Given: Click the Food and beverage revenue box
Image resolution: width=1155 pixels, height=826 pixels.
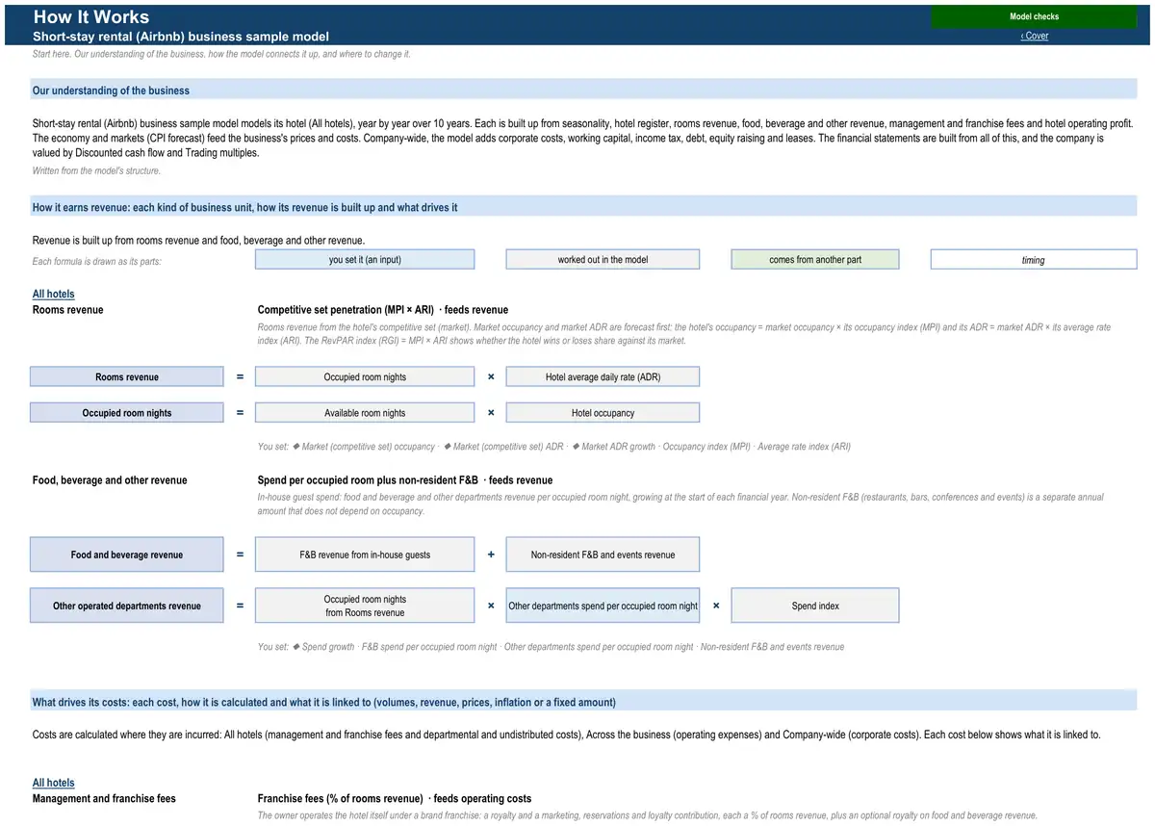Looking at the screenshot, I should 127,555.
